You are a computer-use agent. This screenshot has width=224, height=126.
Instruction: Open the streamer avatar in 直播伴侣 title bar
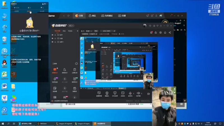click(145, 25)
